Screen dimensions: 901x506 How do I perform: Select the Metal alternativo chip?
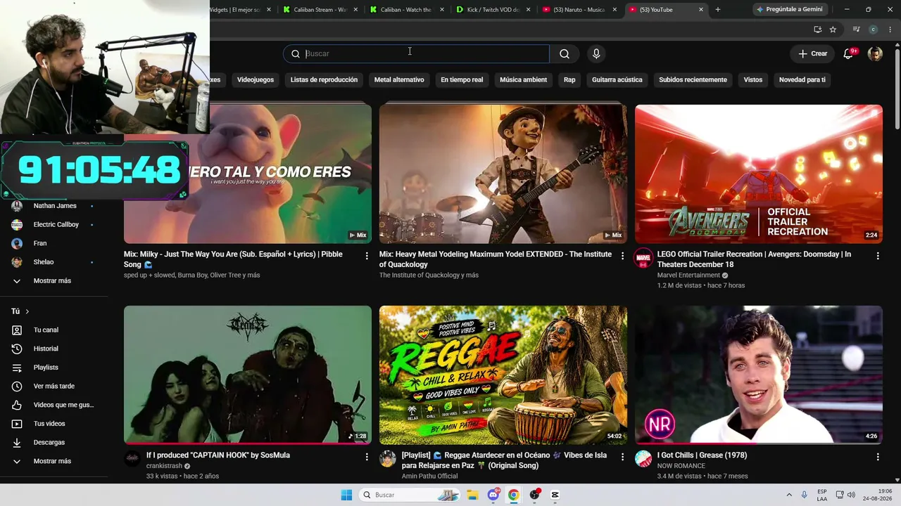[x=399, y=79]
